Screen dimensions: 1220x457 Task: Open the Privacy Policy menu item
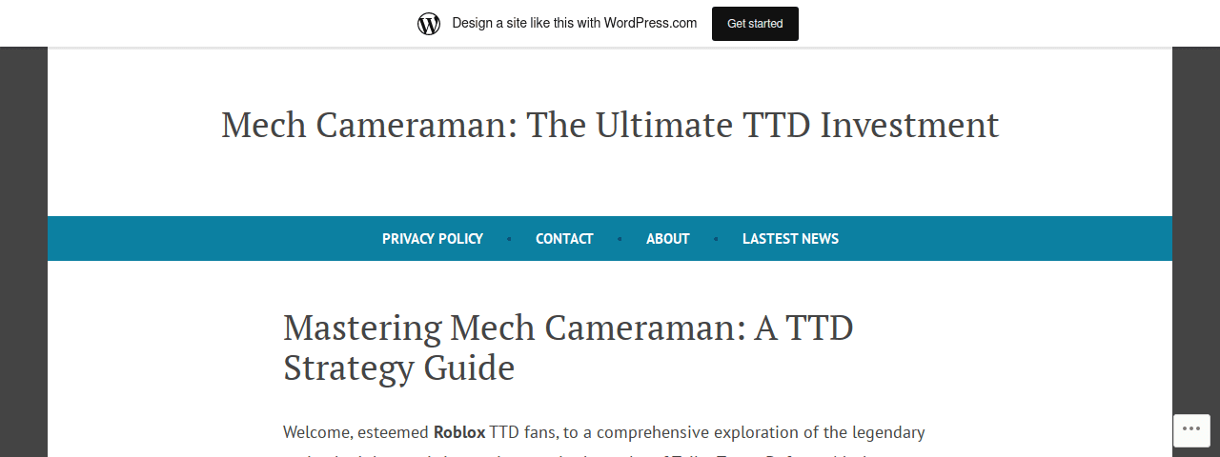tap(433, 239)
